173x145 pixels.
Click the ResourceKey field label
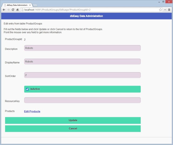coord(12,101)
